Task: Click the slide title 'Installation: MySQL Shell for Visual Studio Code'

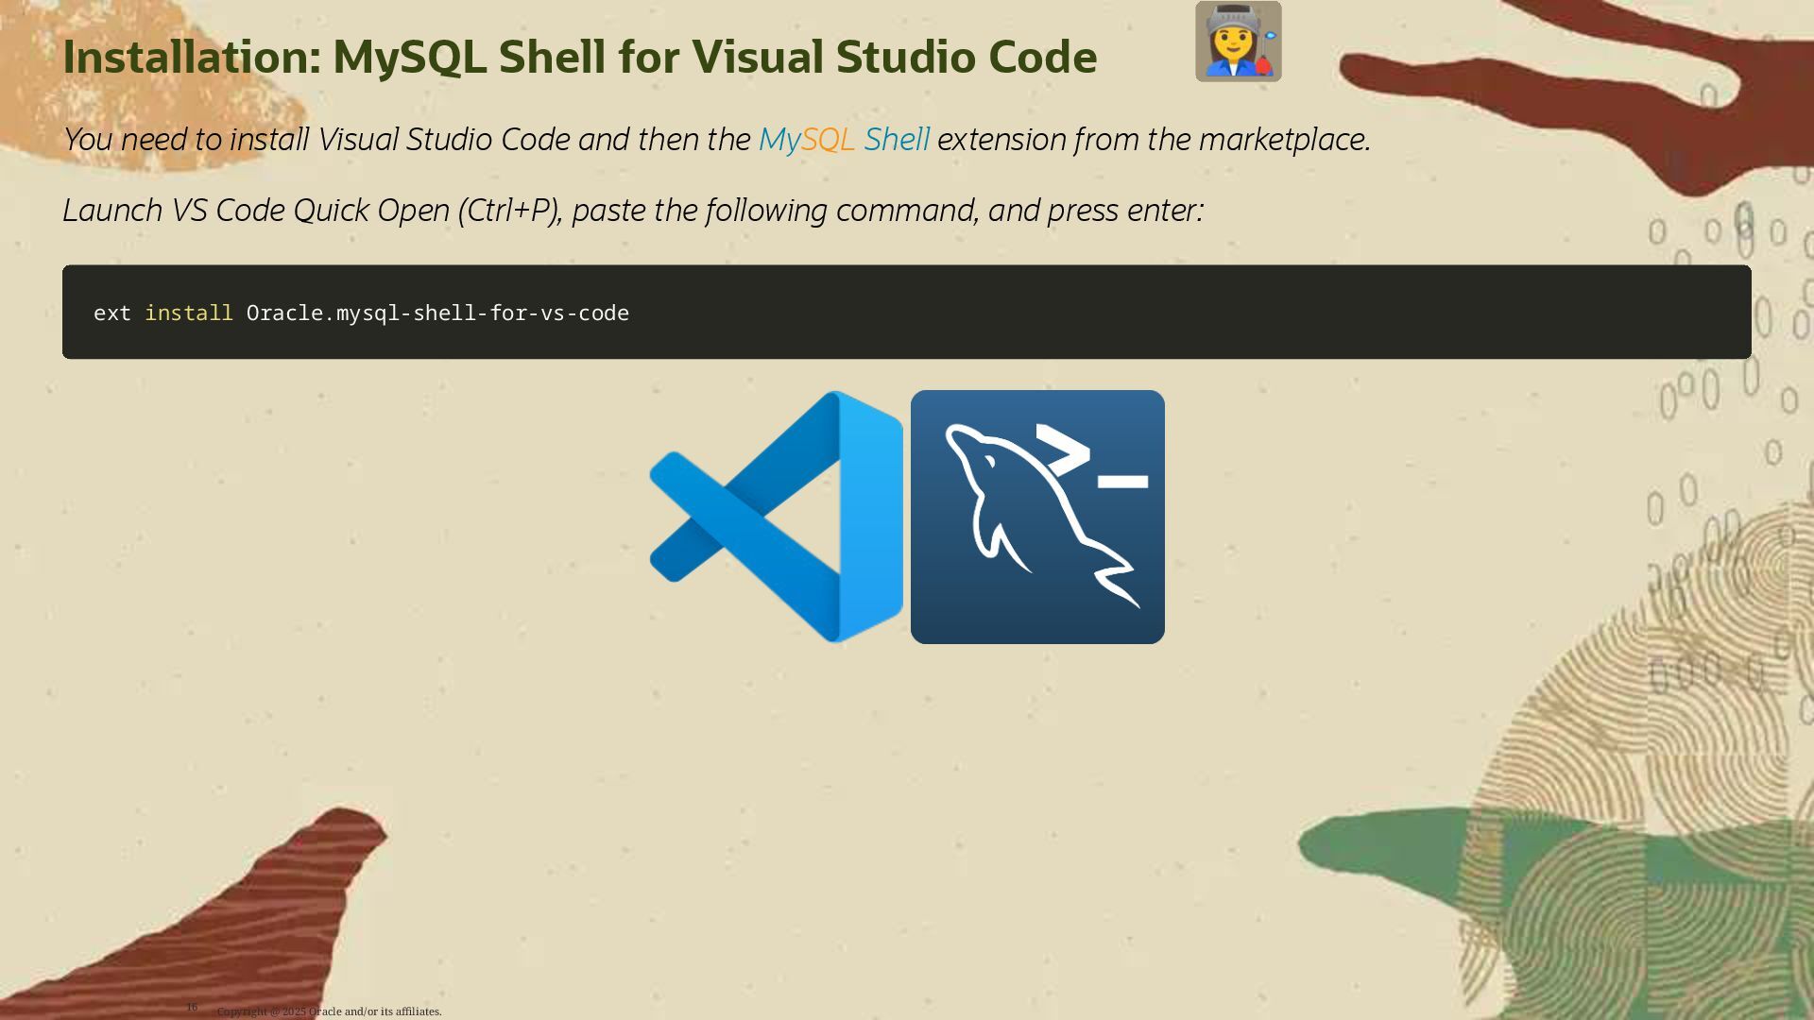Action: coord(579,57)
